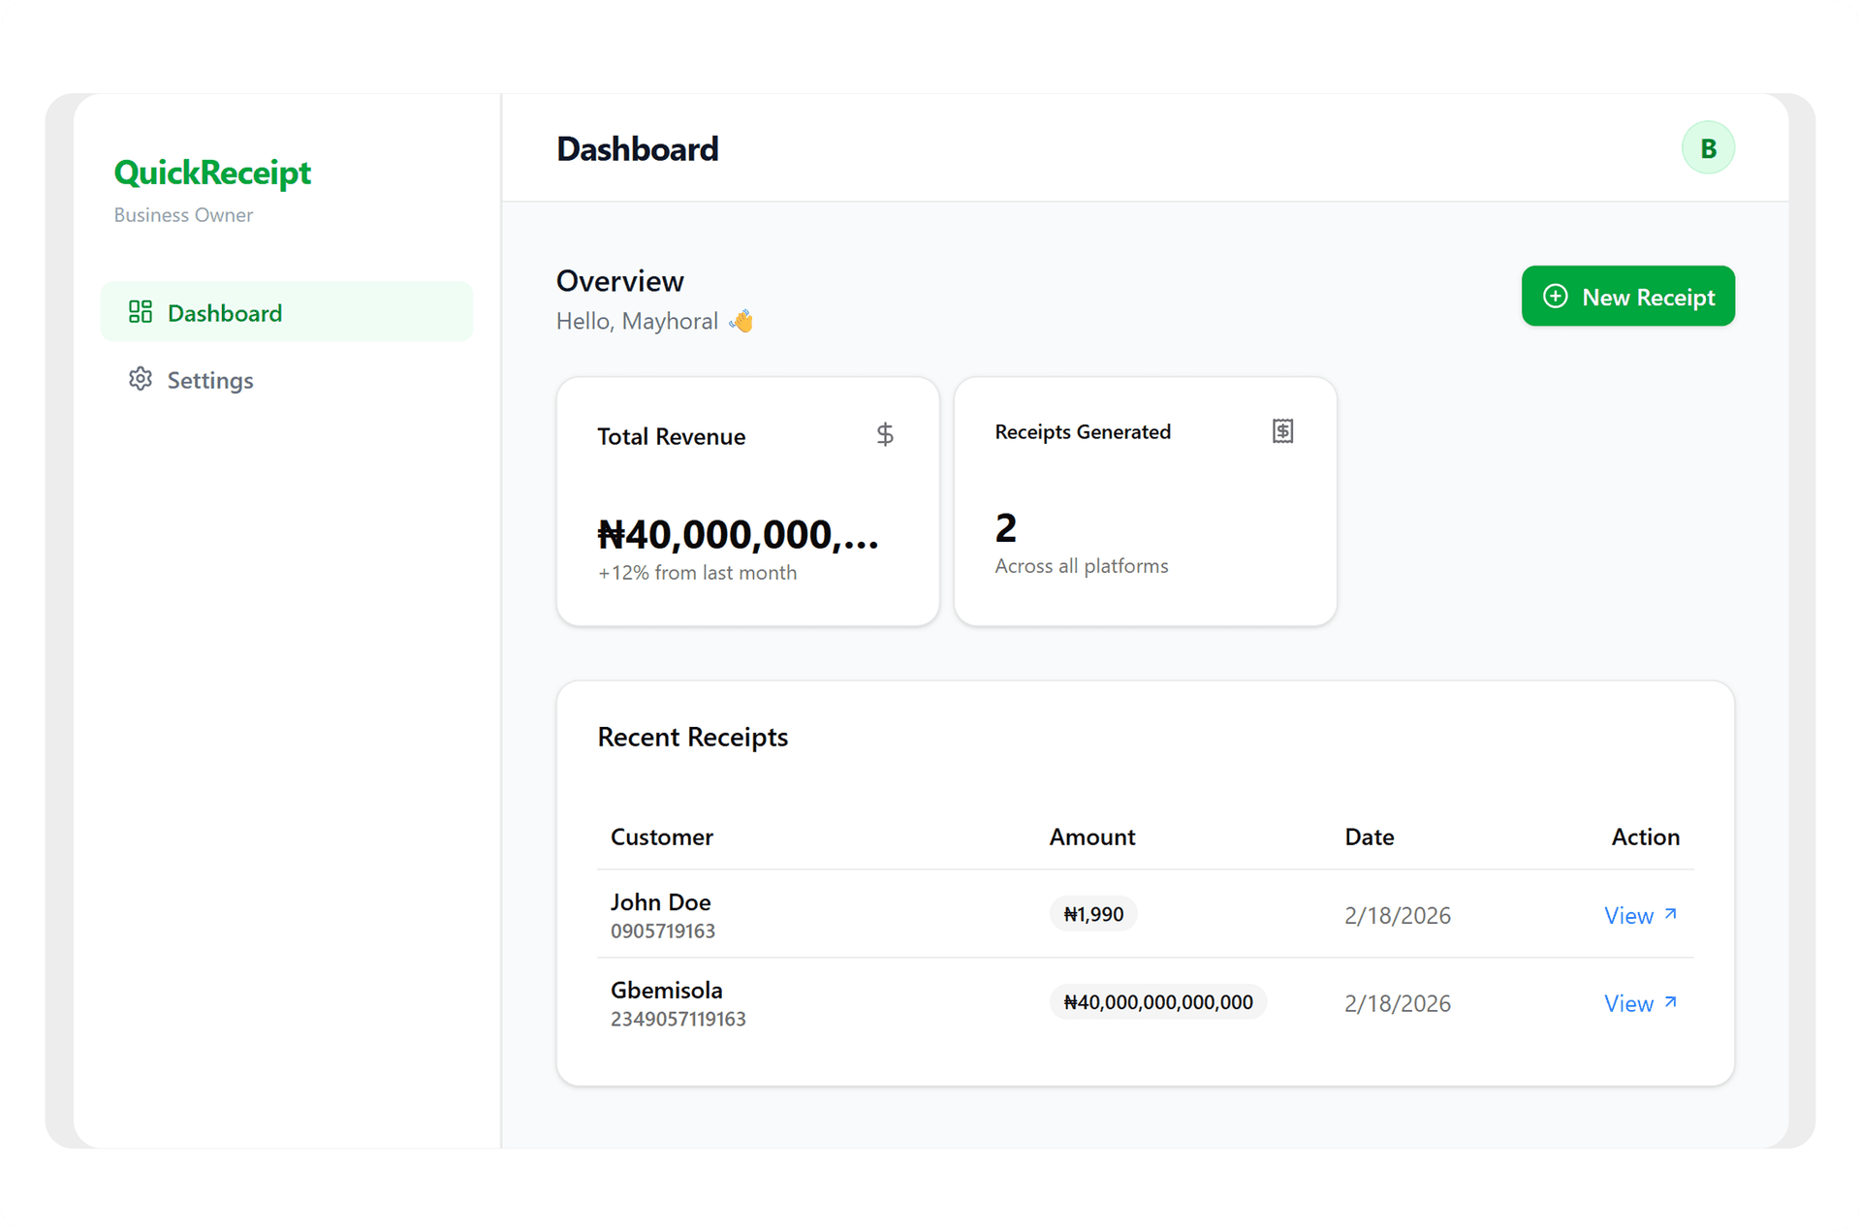The width and height of the screenshot is (1861, 1232).
Task: Click the Dashboard grid icon in sidebar
Action: [141, 311]
